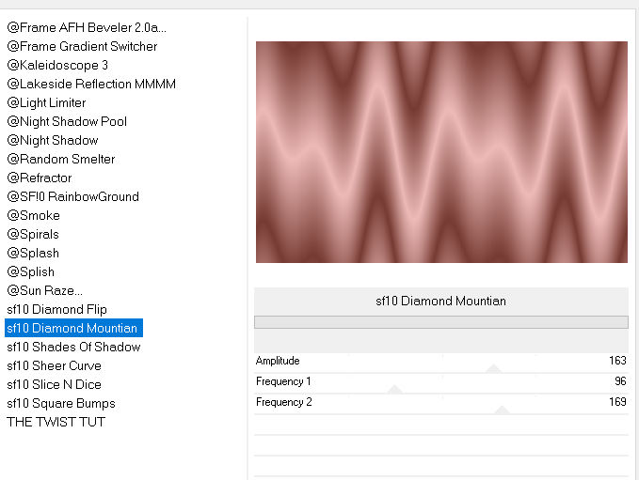
Task: Choose sf10 Shades Of Shadow filter
Action: pos(73,347)
